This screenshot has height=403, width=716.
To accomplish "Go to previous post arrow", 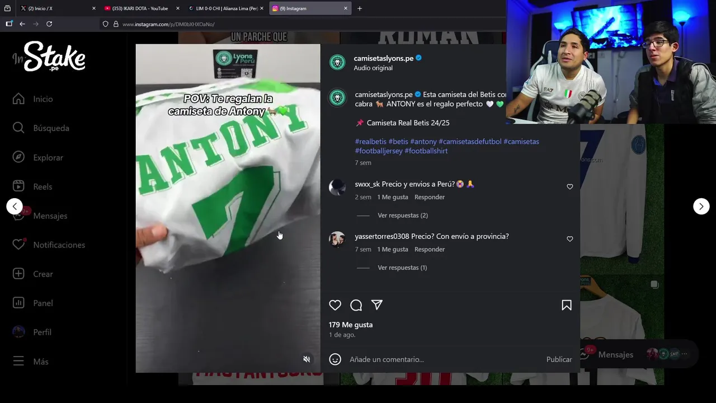I will tap(15, 207).
